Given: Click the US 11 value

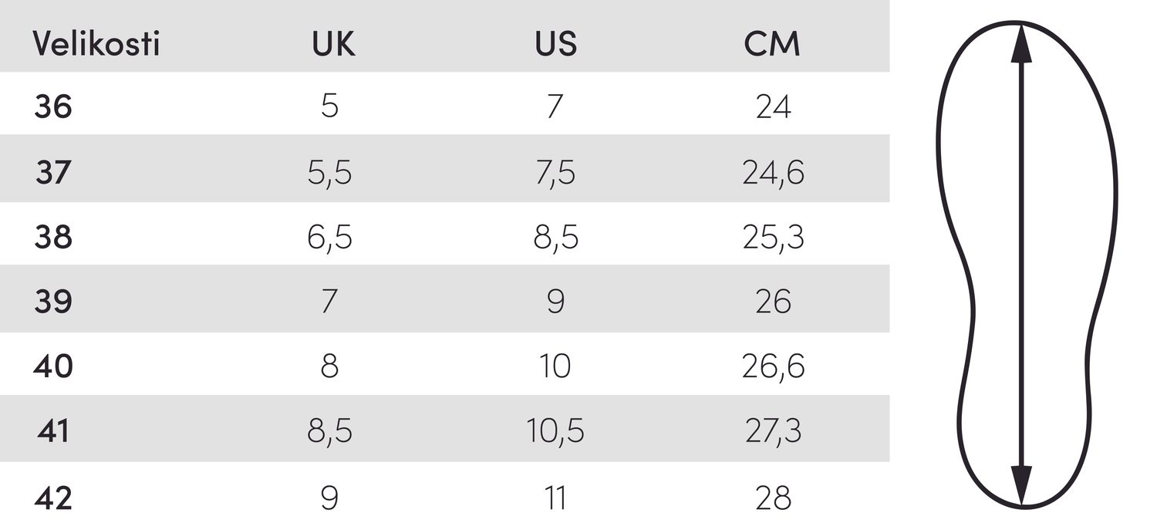Looking at the screenshot, I should [555, 498].
